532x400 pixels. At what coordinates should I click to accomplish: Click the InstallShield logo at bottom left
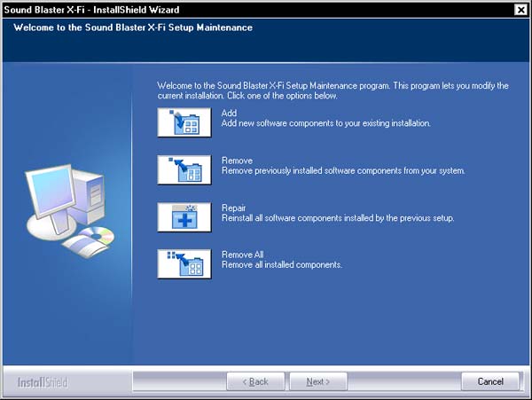[x=42, y=382]
